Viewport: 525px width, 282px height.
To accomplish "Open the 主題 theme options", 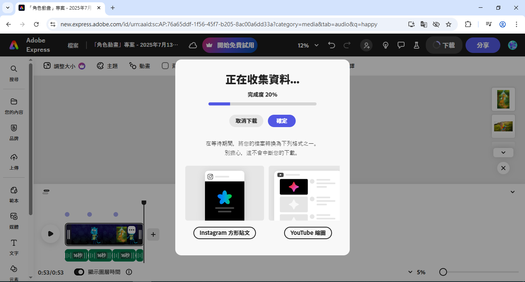I will (x=107, y=66).
